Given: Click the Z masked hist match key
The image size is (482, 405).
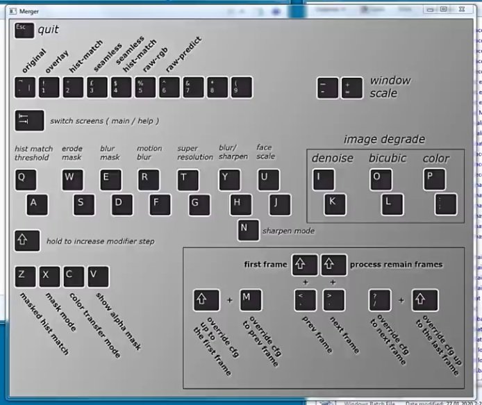Looking at the screenshot, I should click(x=25, y=276).
